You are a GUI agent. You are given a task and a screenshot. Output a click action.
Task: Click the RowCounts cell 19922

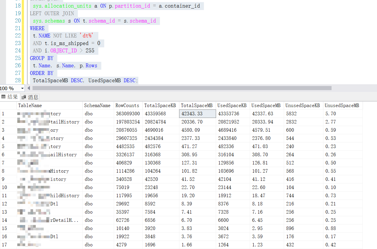click(128, 237)
